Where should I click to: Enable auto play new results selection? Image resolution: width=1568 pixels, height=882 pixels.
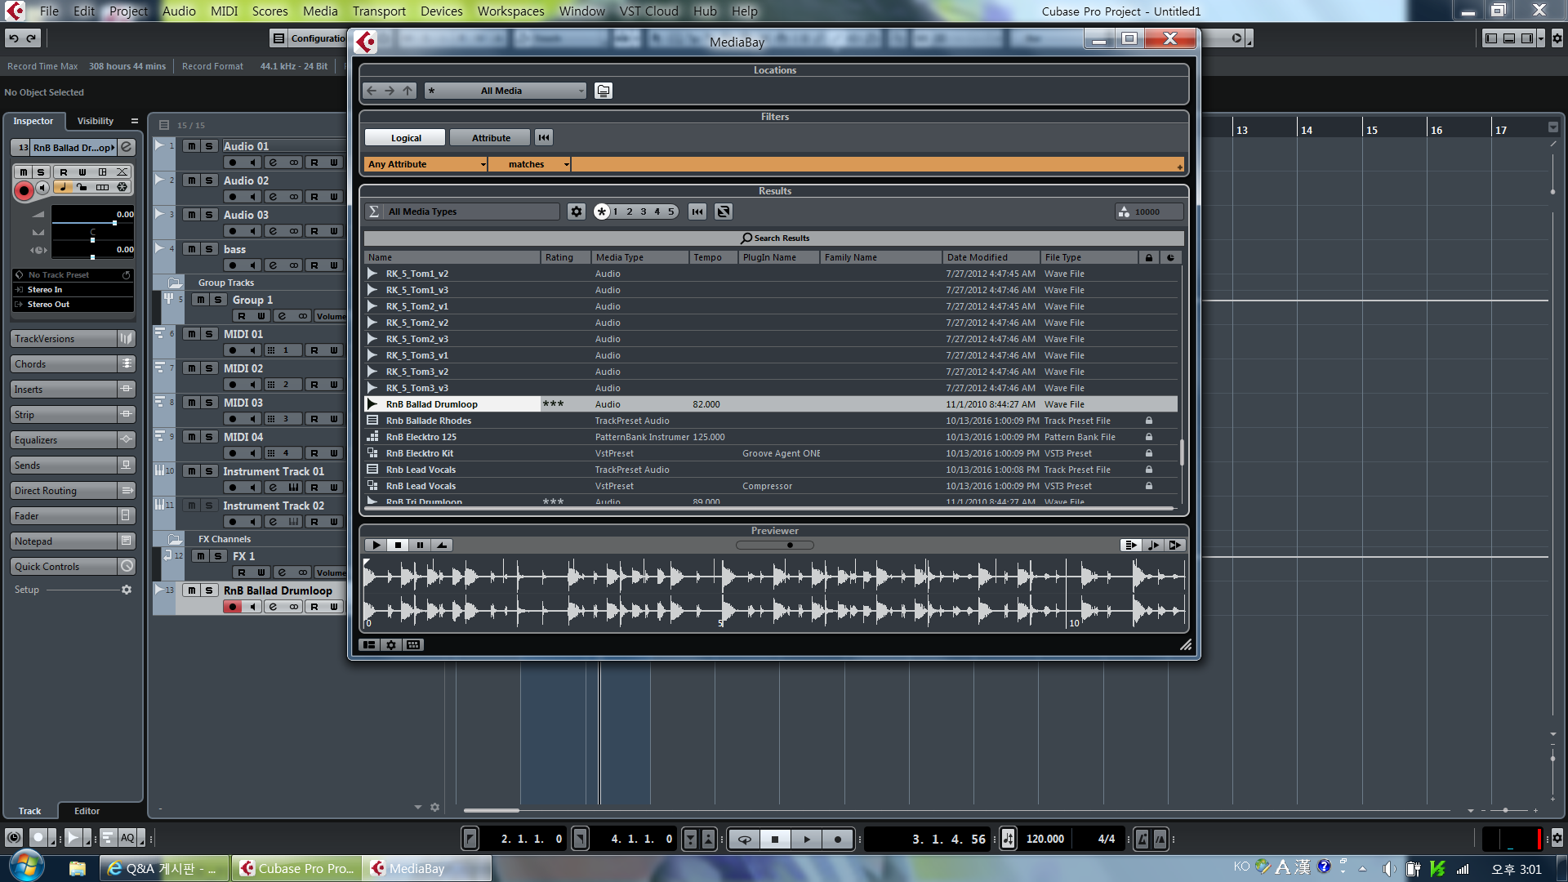pyautogui.click(x=1130, y=545)
